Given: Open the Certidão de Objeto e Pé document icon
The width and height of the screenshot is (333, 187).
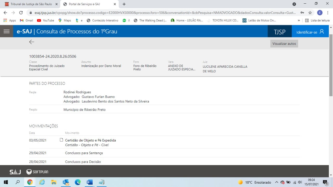Looking at the screenshot, I should pos(61,140).
